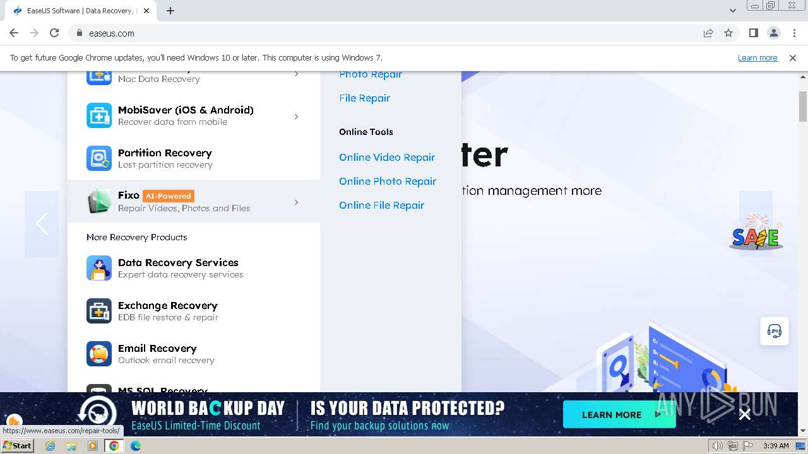Click the page vertical scrollbar thumb
This screenshot has height=454, width=808.
coord(803,106)
